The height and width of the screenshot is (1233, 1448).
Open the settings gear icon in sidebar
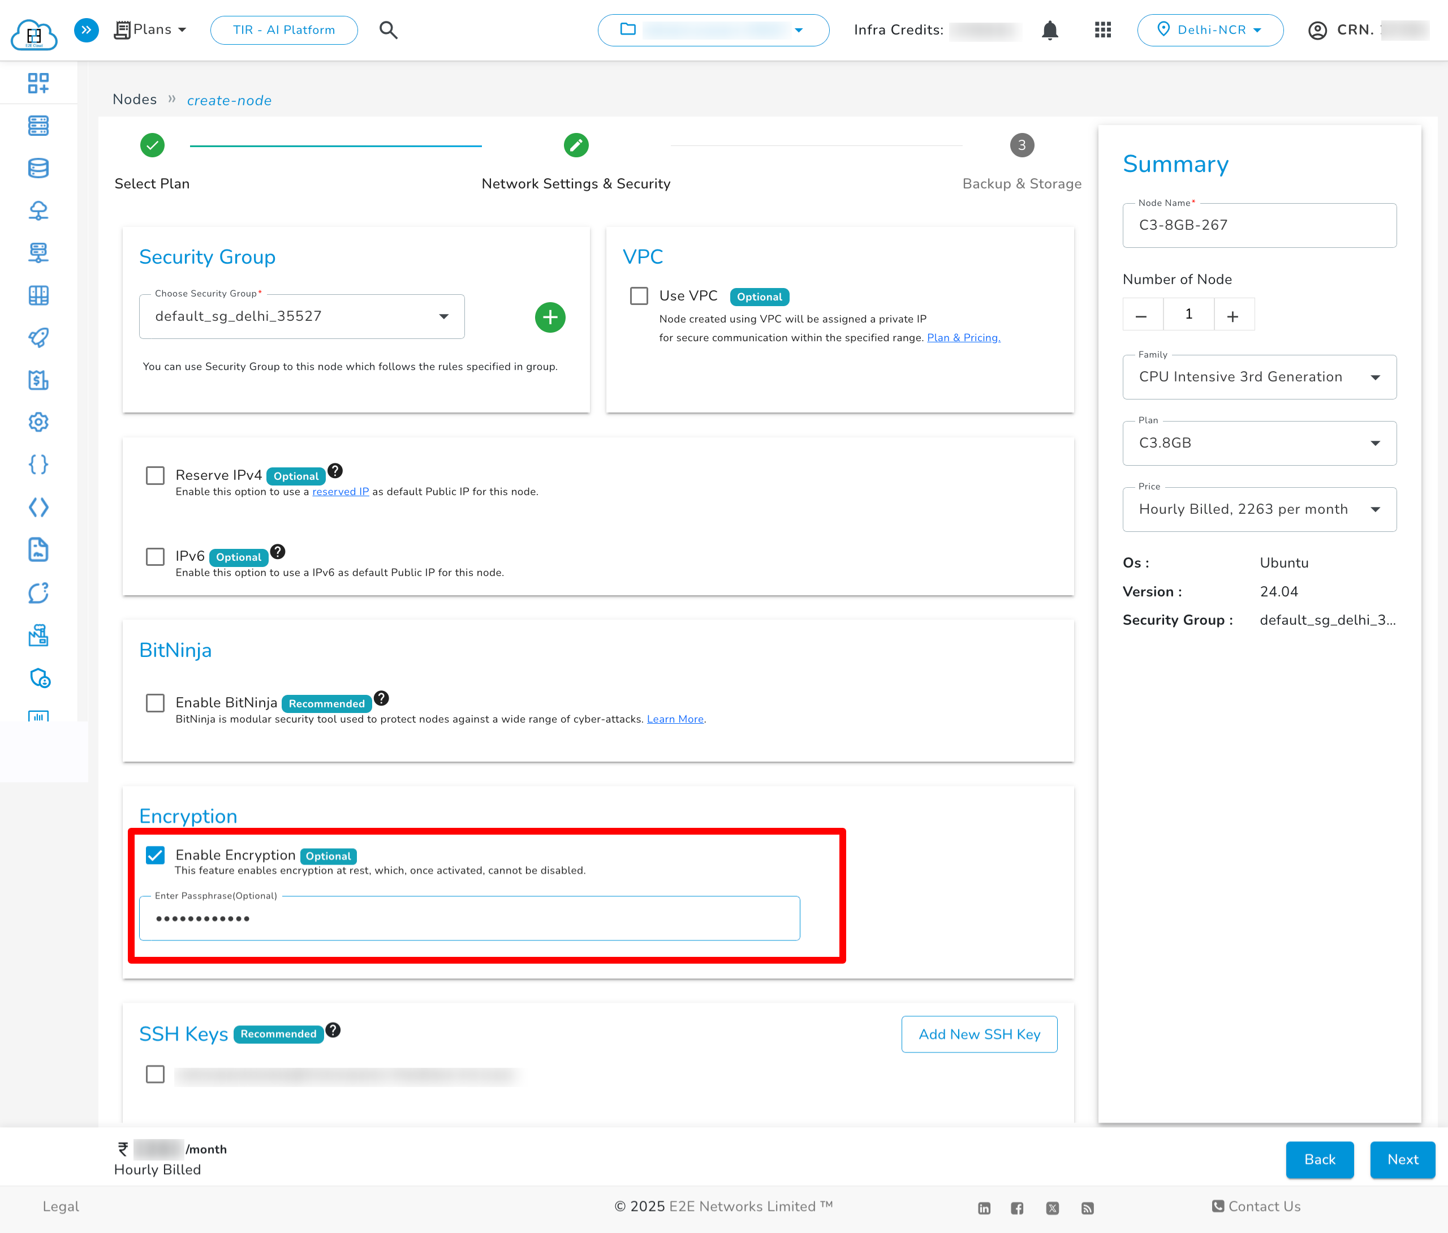[39, 422]
